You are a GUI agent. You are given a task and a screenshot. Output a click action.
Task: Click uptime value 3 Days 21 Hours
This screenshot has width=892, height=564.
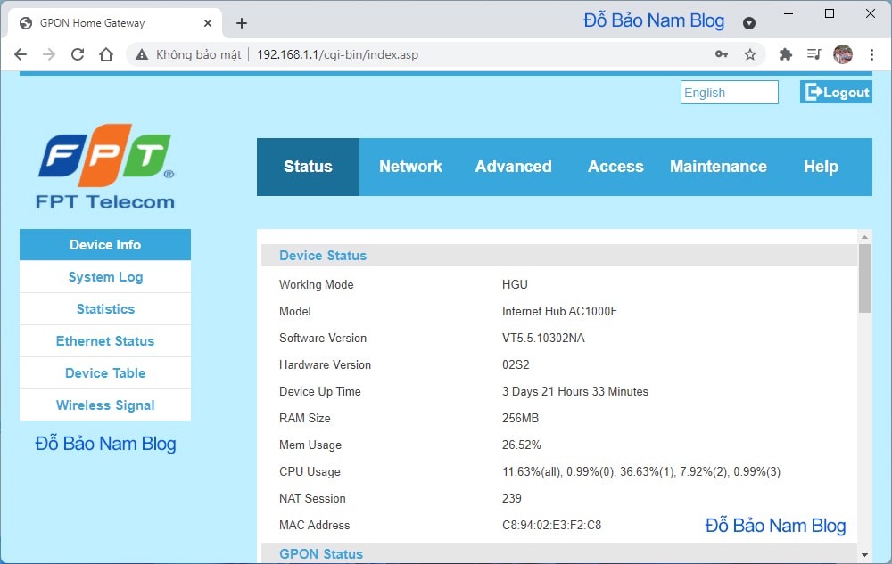[x=574, y=391]
